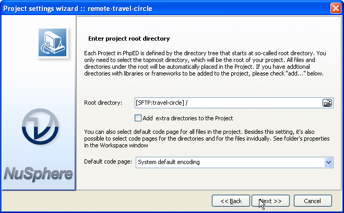Click the wizard computer icon at top left

[x=52, y=42]
